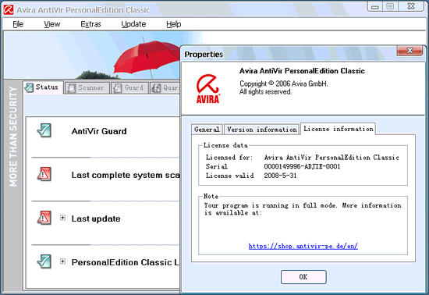Click the Last update label
Image resolution: width=429 pixels, height=295 pixels.
coord(96,219)
